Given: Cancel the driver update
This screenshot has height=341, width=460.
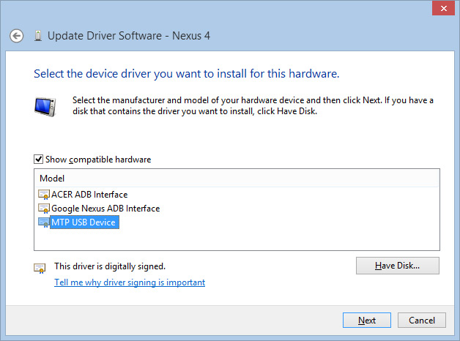Looking at the screenshot, I should click(422, 321).
